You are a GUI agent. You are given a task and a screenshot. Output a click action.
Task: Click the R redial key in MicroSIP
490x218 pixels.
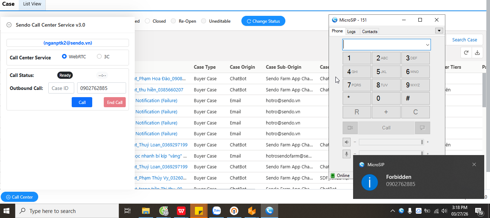(x=357, y=112)
